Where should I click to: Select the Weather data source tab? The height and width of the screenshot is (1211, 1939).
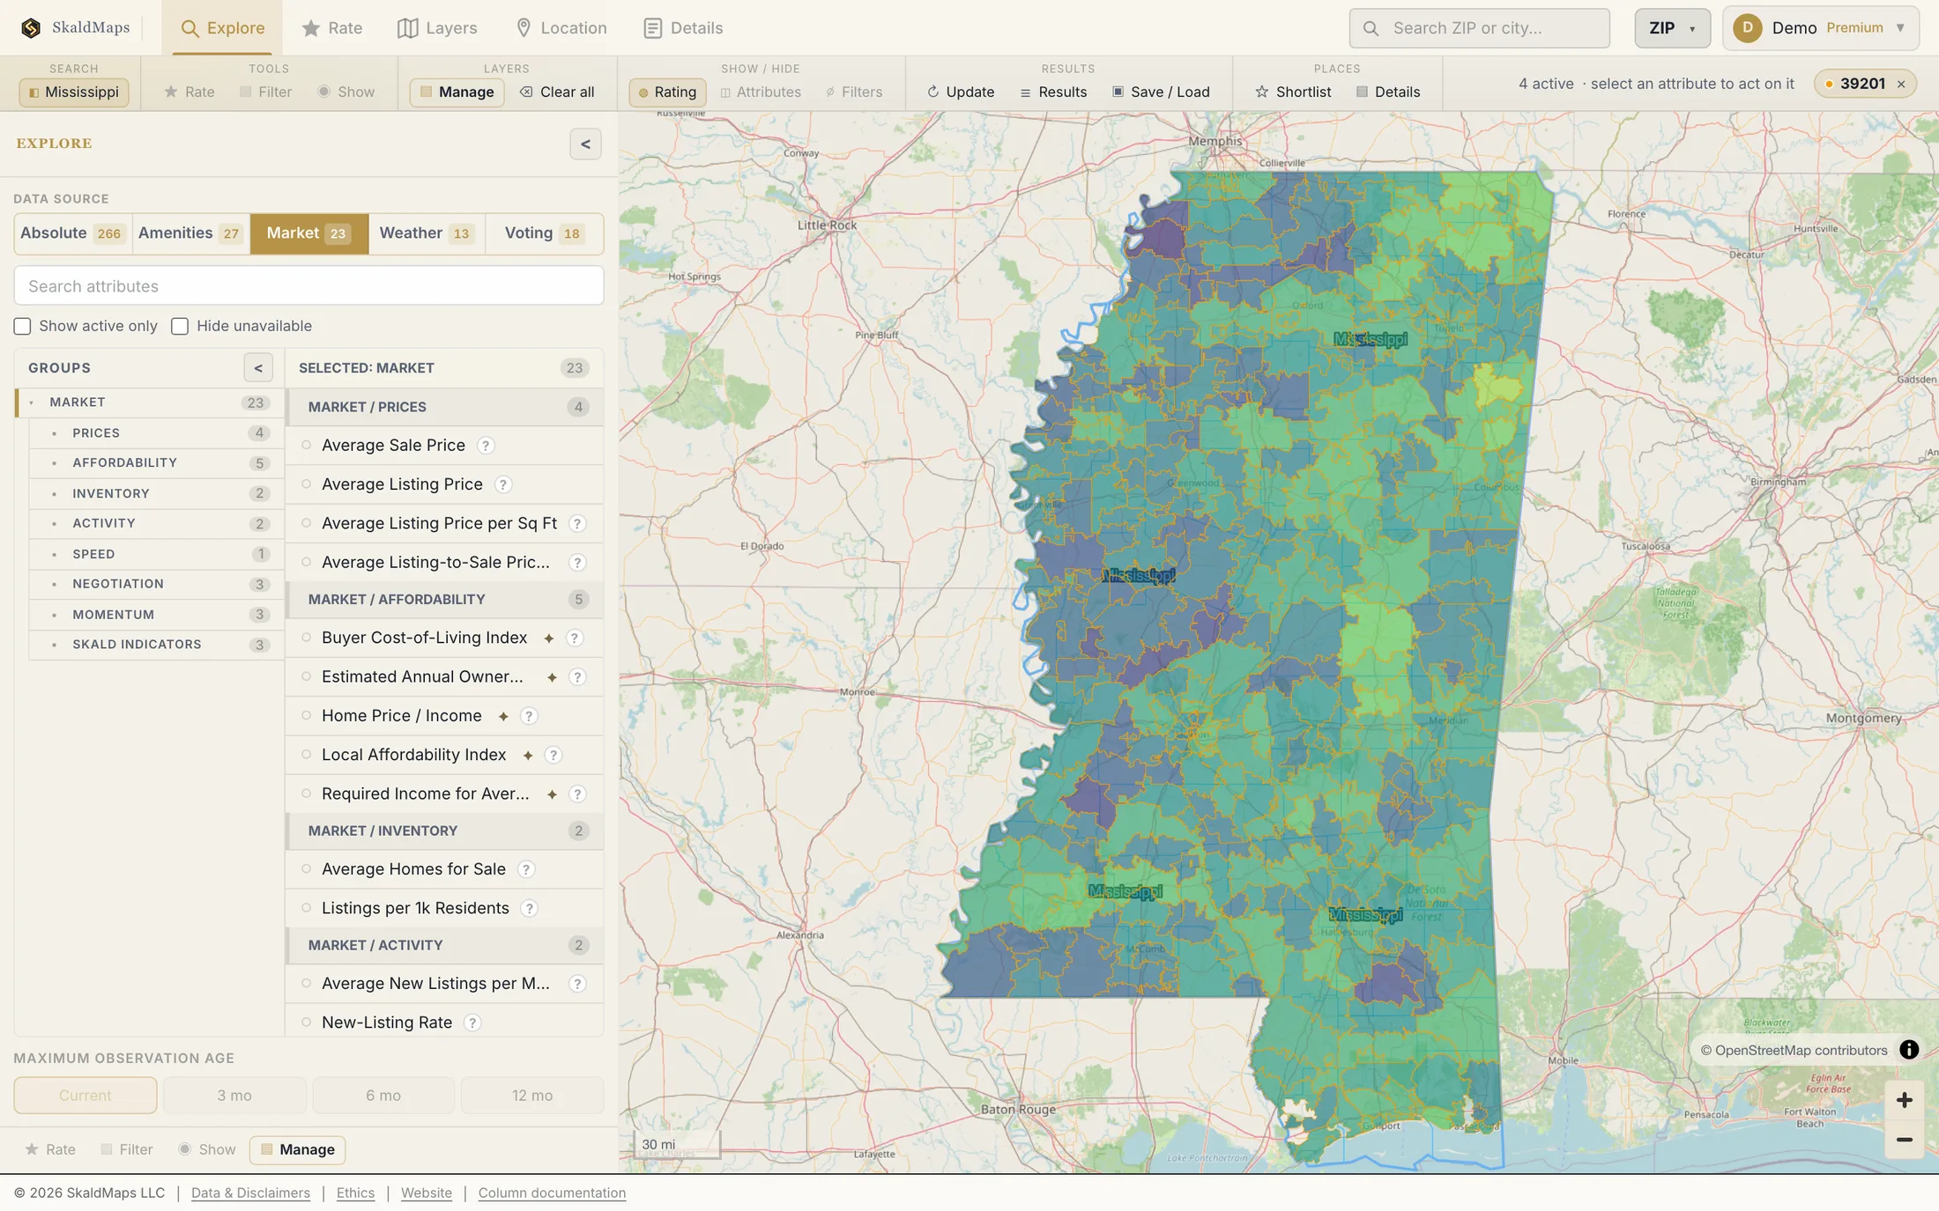[x=427, y=233]
